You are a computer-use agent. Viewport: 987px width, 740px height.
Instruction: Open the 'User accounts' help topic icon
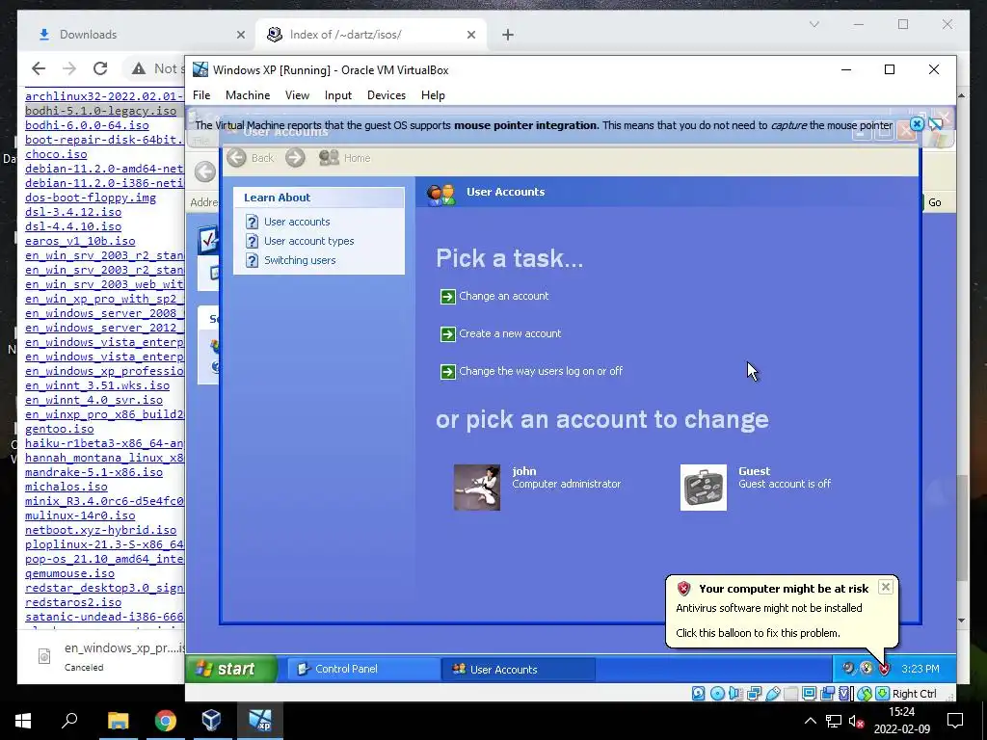coord(252,222)
